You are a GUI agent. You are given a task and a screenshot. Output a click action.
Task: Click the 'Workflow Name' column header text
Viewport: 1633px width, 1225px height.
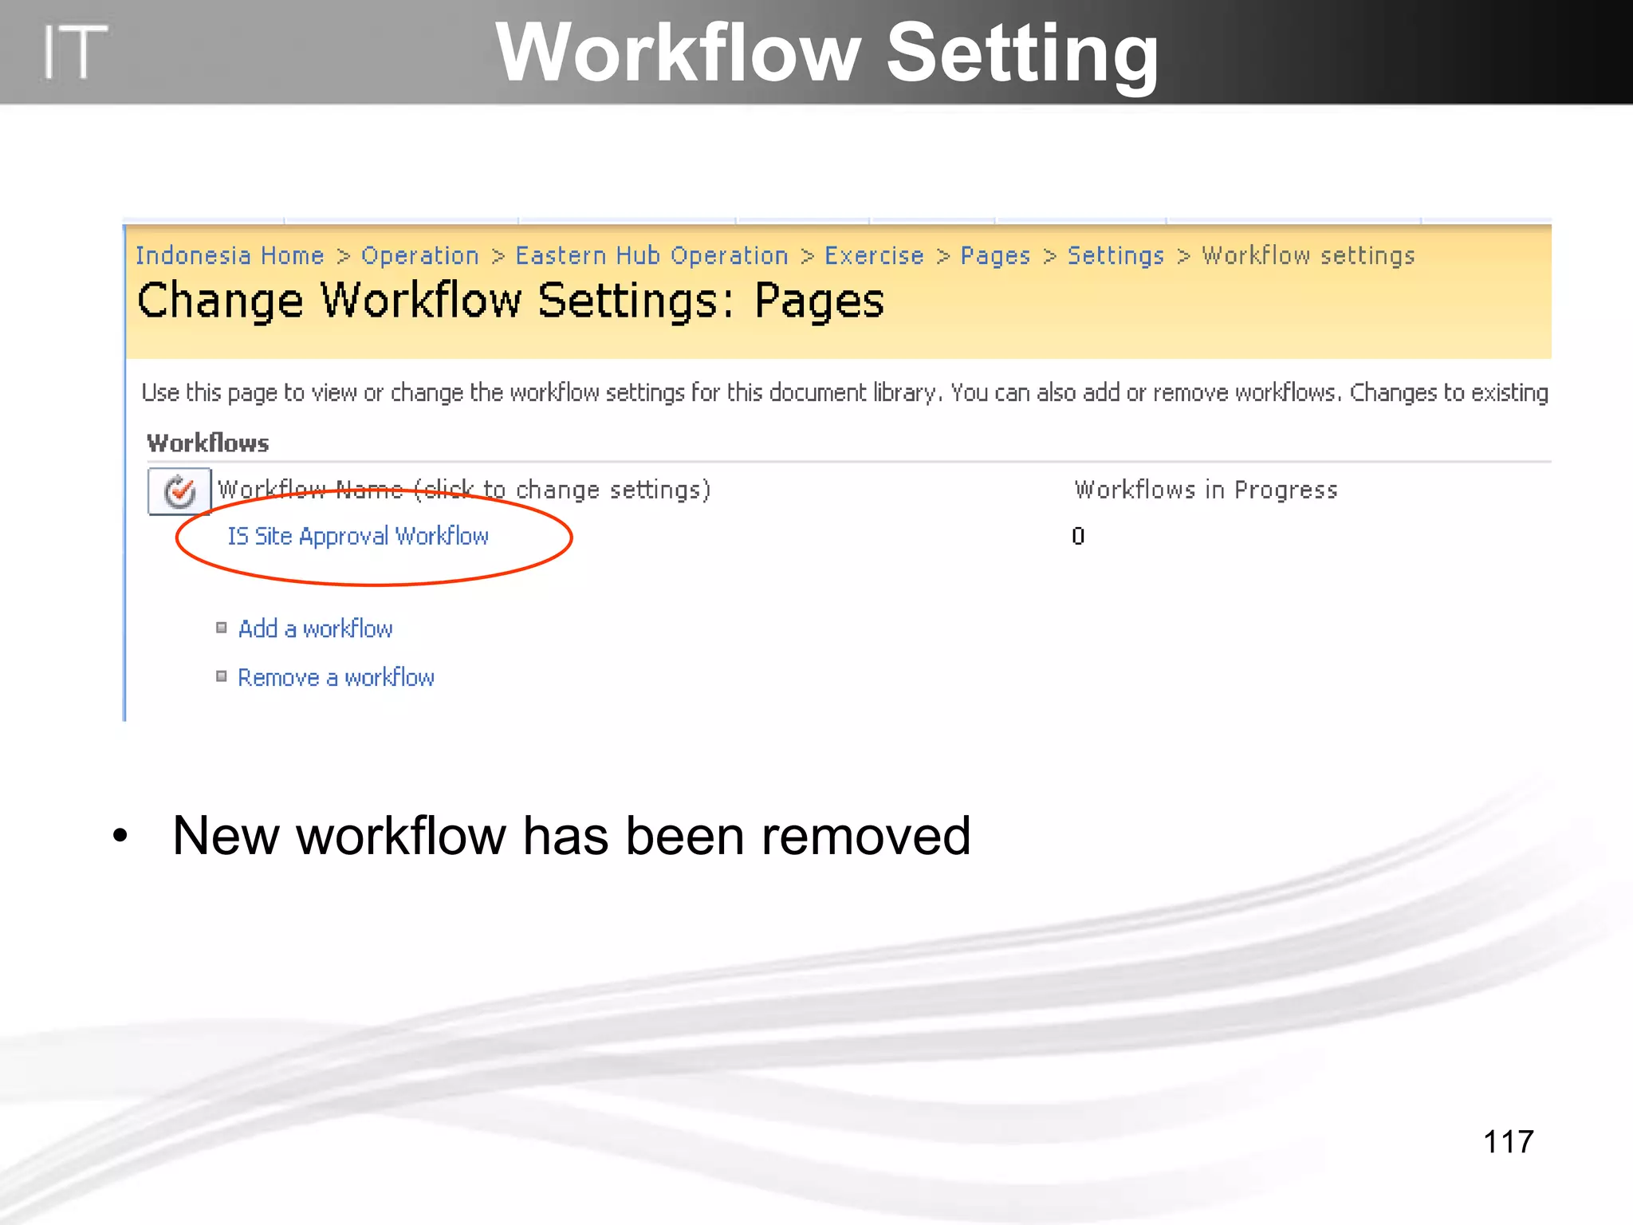pos(464,490)
